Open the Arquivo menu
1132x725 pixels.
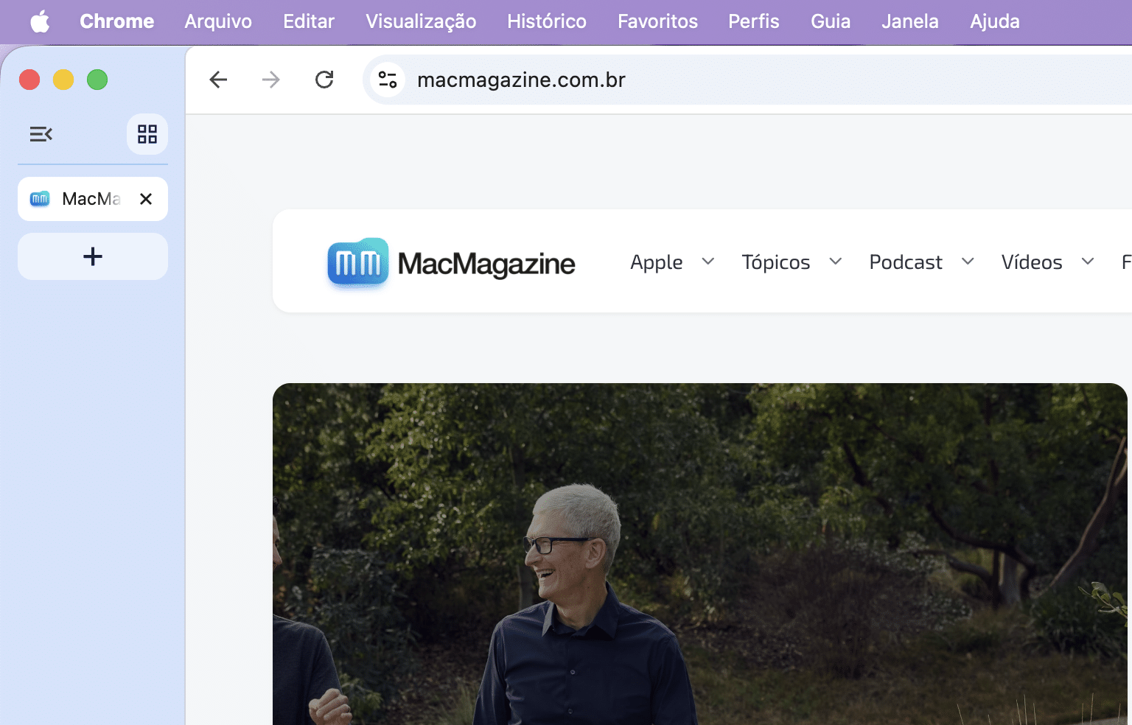click(218, 21)
